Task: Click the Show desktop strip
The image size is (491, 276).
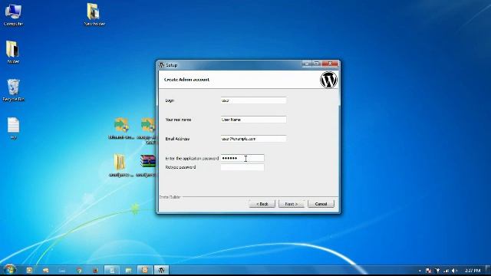Action: pos(488,270)
